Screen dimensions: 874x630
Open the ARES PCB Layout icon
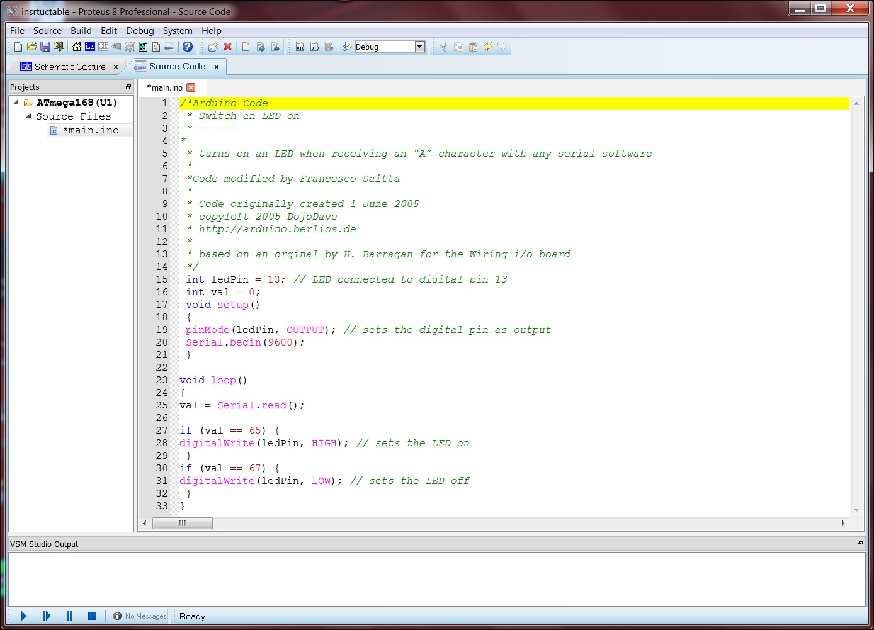[x=103, y=47]
